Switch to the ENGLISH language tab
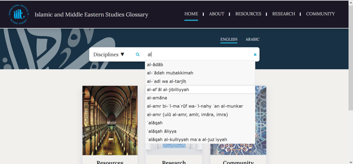353x164 pixels. [229, 39]
